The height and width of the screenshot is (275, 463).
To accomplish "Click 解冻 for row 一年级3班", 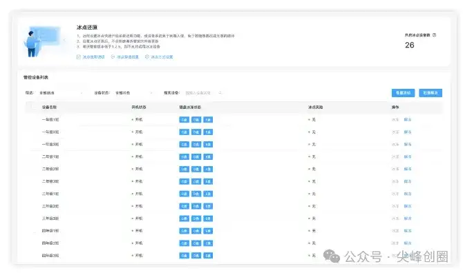I will click(408, 144).
